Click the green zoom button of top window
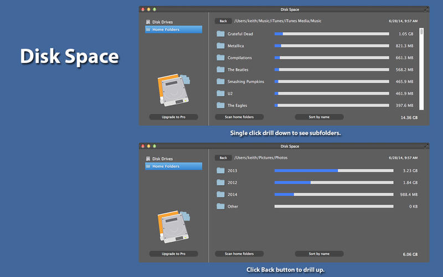This screenshot has width=443, height=277. 154,9
